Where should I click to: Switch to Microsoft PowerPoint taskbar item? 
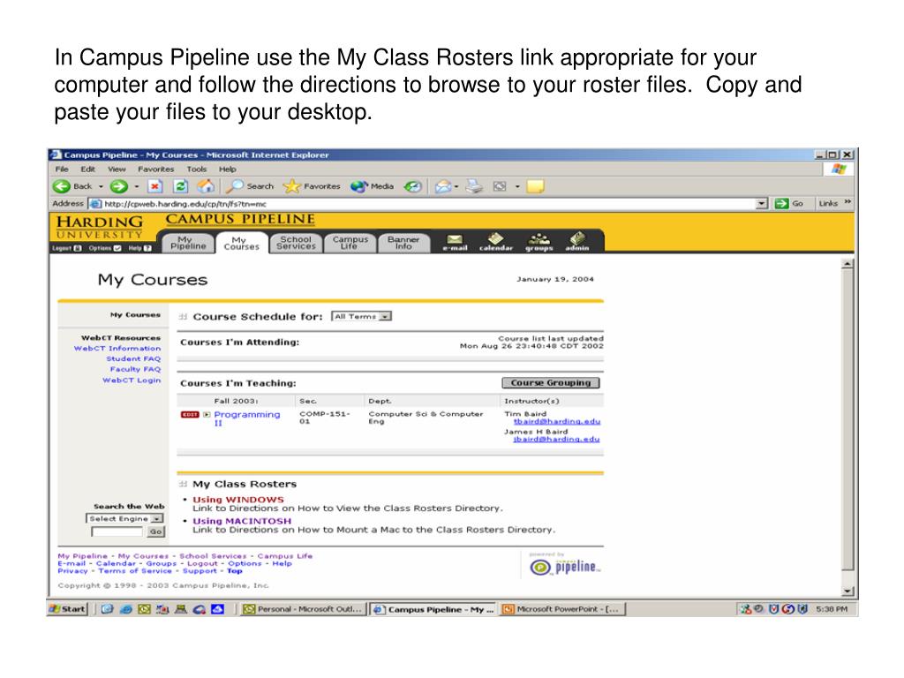[562, 609]
